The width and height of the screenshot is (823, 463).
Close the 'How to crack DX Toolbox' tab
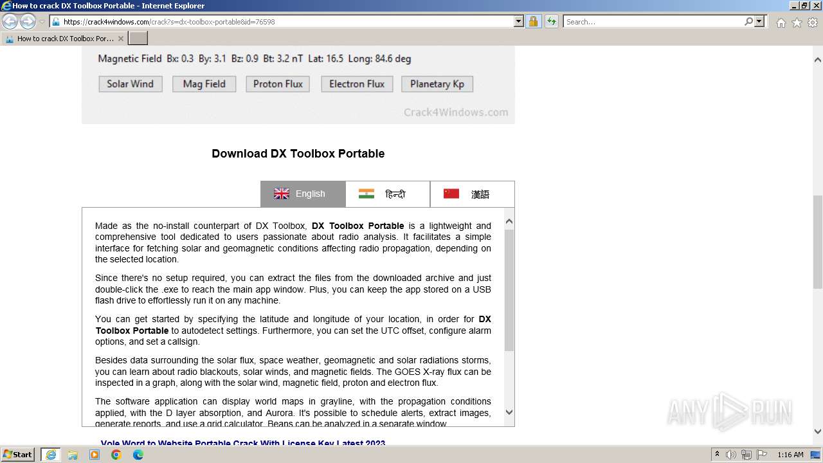click(121, 39)
